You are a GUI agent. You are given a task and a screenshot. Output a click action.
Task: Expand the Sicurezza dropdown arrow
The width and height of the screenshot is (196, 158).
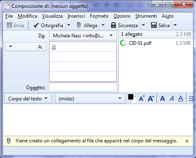143,25
